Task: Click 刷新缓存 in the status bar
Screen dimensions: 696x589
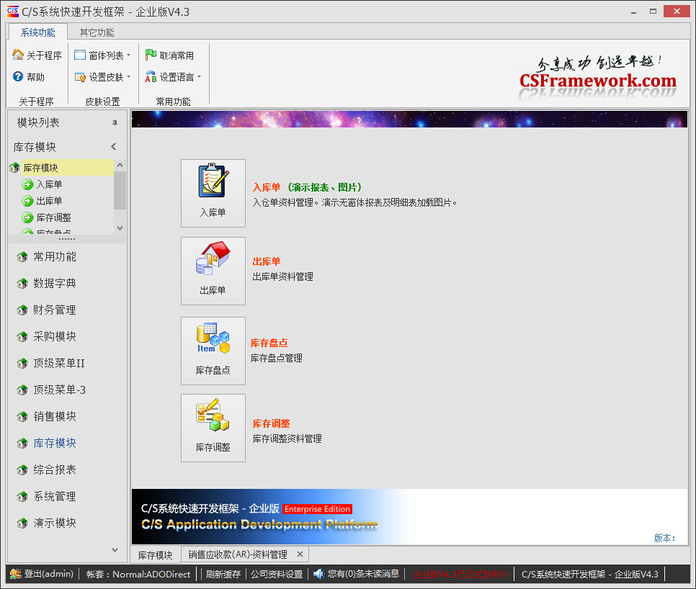Action: pyautogui.click(x=223, y=574)
